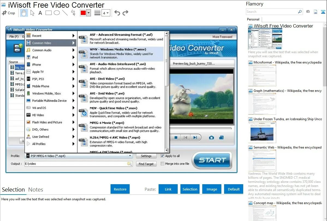Screen dimensions: 327x221
Task: Expand the Mobile Phone submenu arrow
Action: tap(73, 86)
